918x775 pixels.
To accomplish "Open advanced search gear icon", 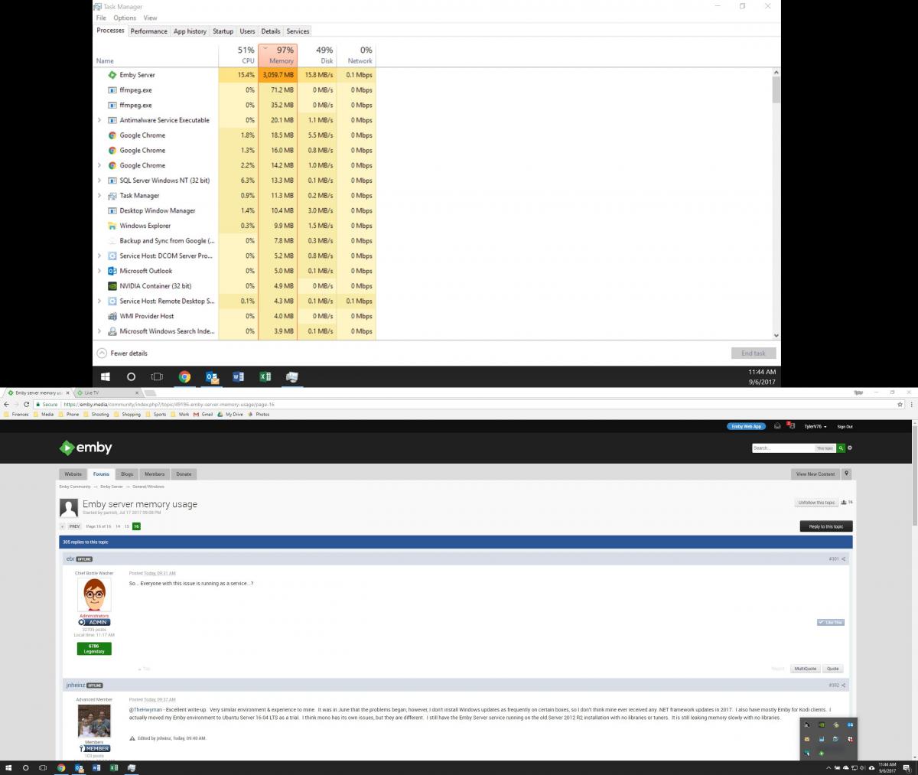I will point(850,448).
